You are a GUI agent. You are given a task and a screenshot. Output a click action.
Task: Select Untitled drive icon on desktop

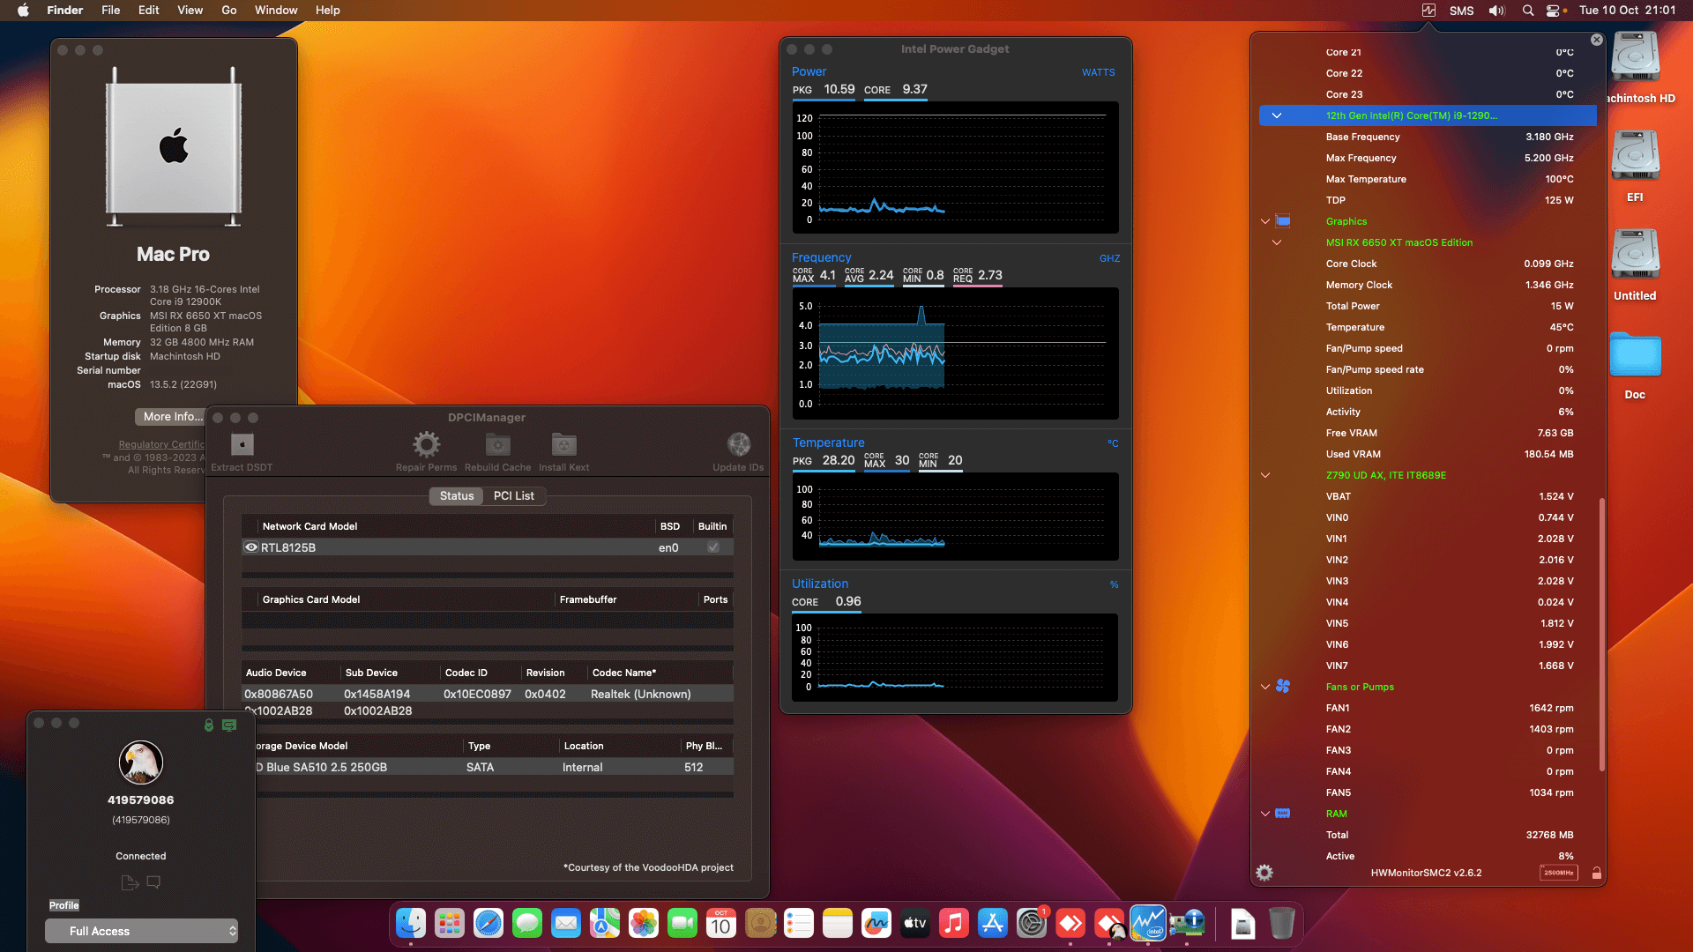(1635, 255)
